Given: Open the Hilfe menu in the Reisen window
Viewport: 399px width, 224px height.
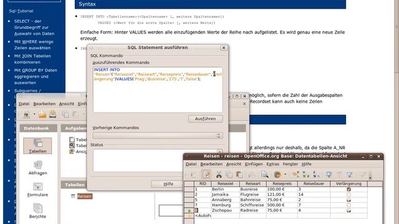Looking at the screenshot, I should 306,164.
